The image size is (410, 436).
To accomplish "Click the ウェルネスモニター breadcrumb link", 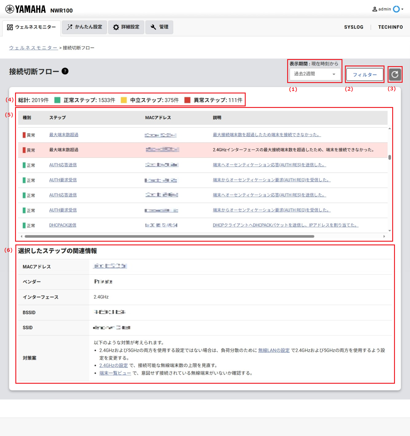I will (33, 48).
